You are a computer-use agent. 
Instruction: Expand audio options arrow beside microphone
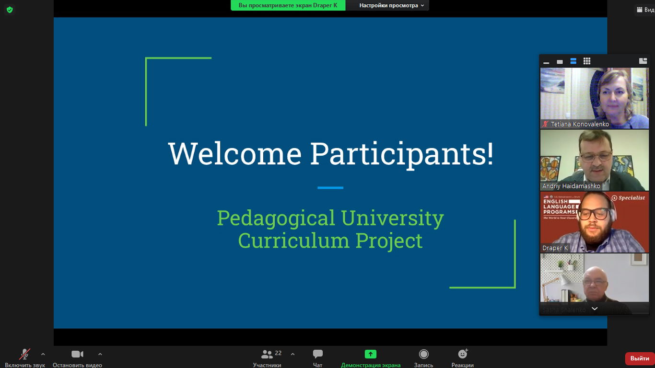pos(43,354)
